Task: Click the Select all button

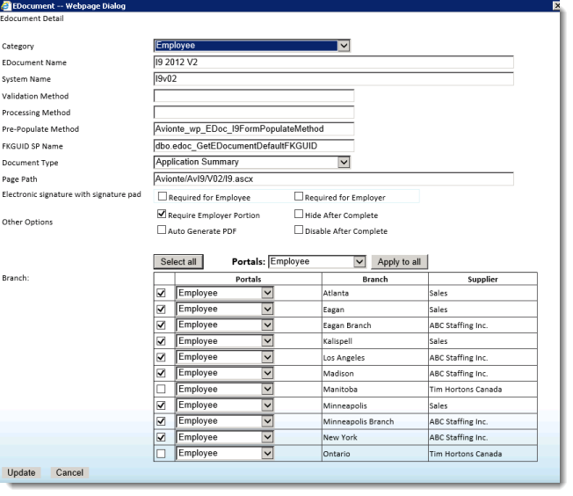Action: tap(178, 261)
